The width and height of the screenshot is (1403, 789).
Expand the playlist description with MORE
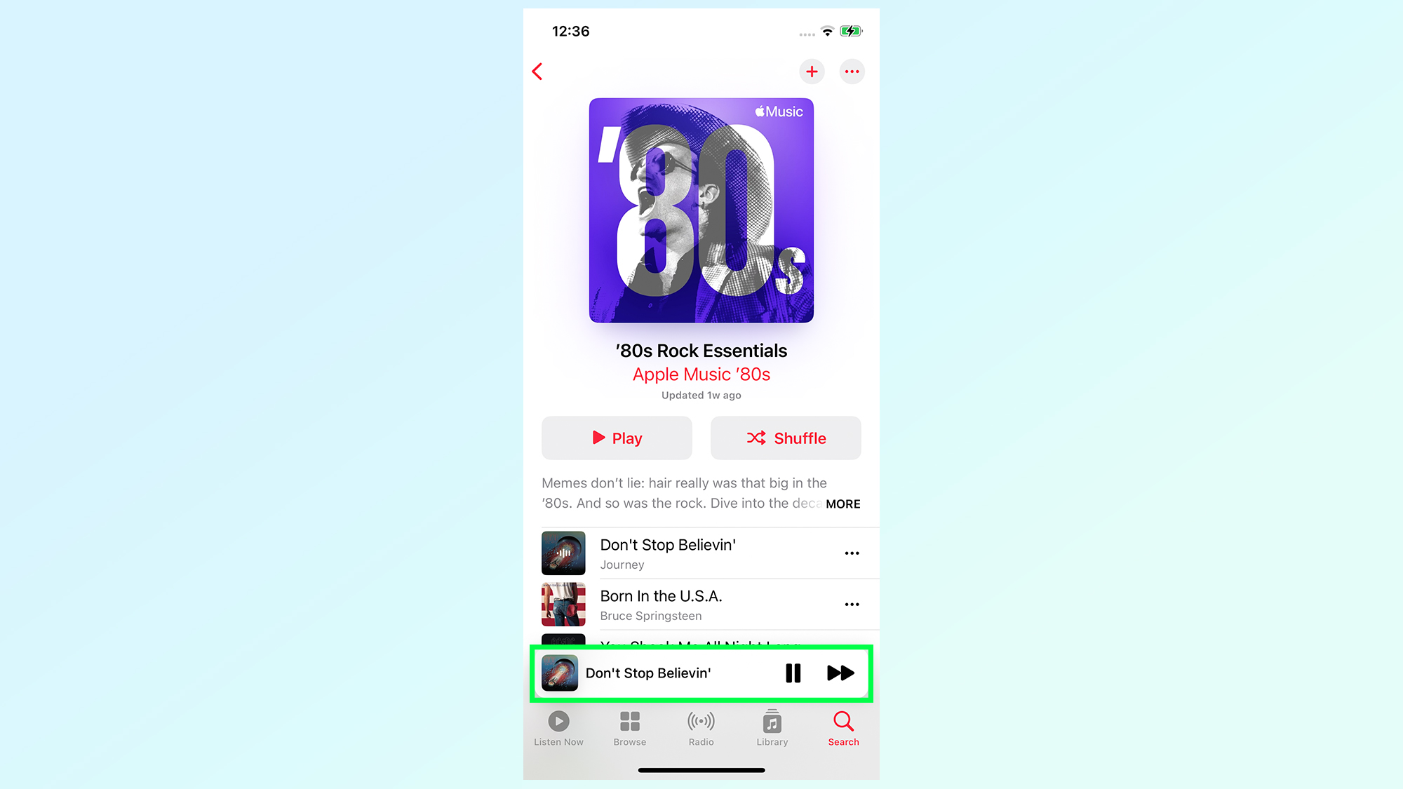click(x=843, y=504)
